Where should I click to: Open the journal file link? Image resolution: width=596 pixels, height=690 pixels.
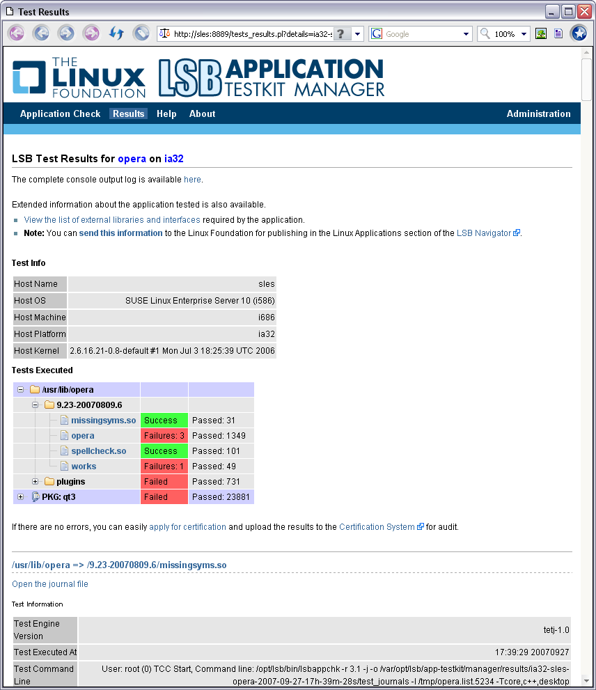click(49, 584)
